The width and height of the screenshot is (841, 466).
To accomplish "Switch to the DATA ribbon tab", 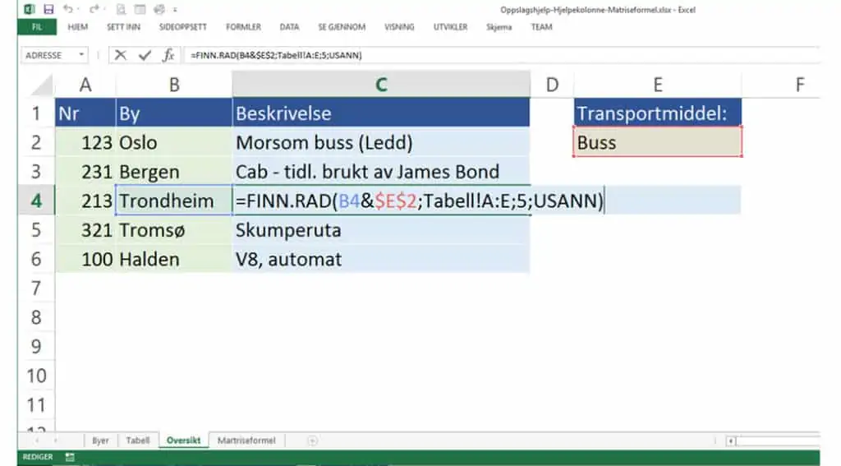I will tap(289, 27).
